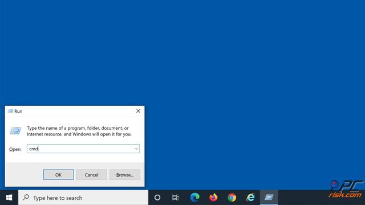The width and height of the screenshot is (365, 205).
Task: Click the taskbar search magnifier icon
Action: [x=26, y=198]
